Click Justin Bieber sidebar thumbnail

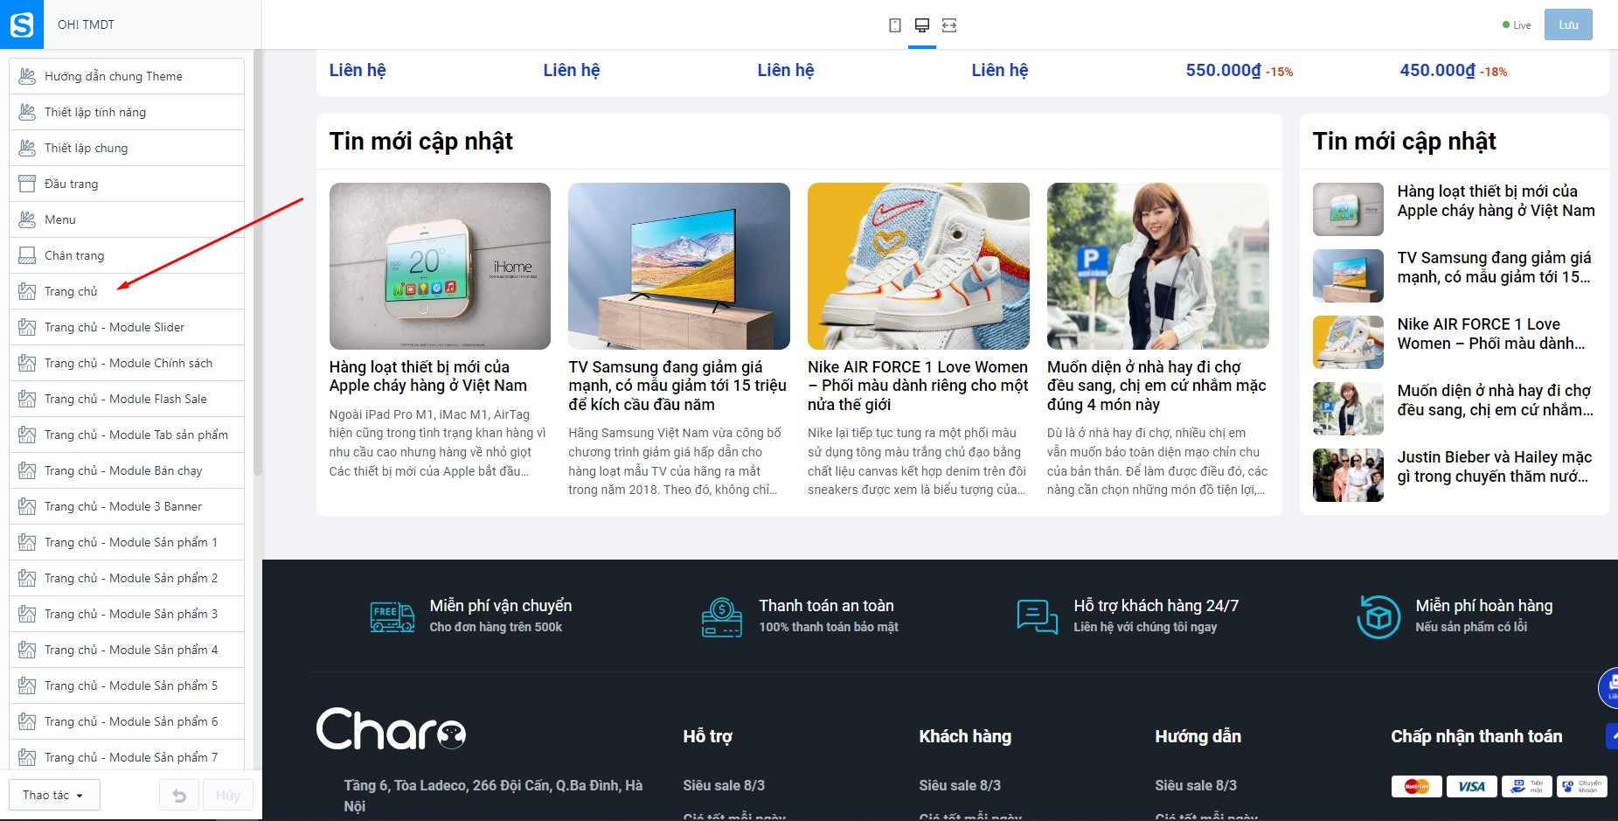(1348, 475)
